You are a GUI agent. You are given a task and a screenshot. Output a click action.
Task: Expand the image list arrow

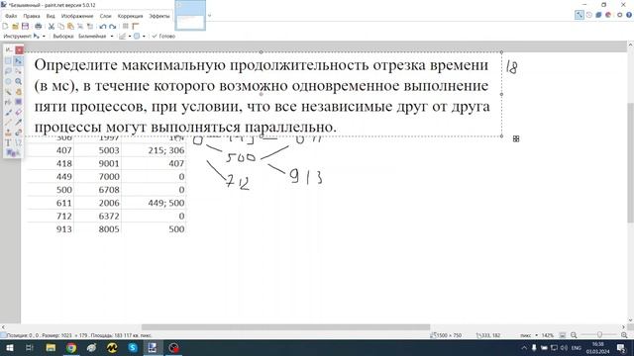[209, 16]
